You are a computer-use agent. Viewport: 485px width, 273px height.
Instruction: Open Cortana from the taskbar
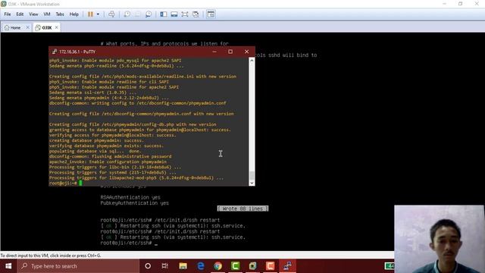click(148, 266)
